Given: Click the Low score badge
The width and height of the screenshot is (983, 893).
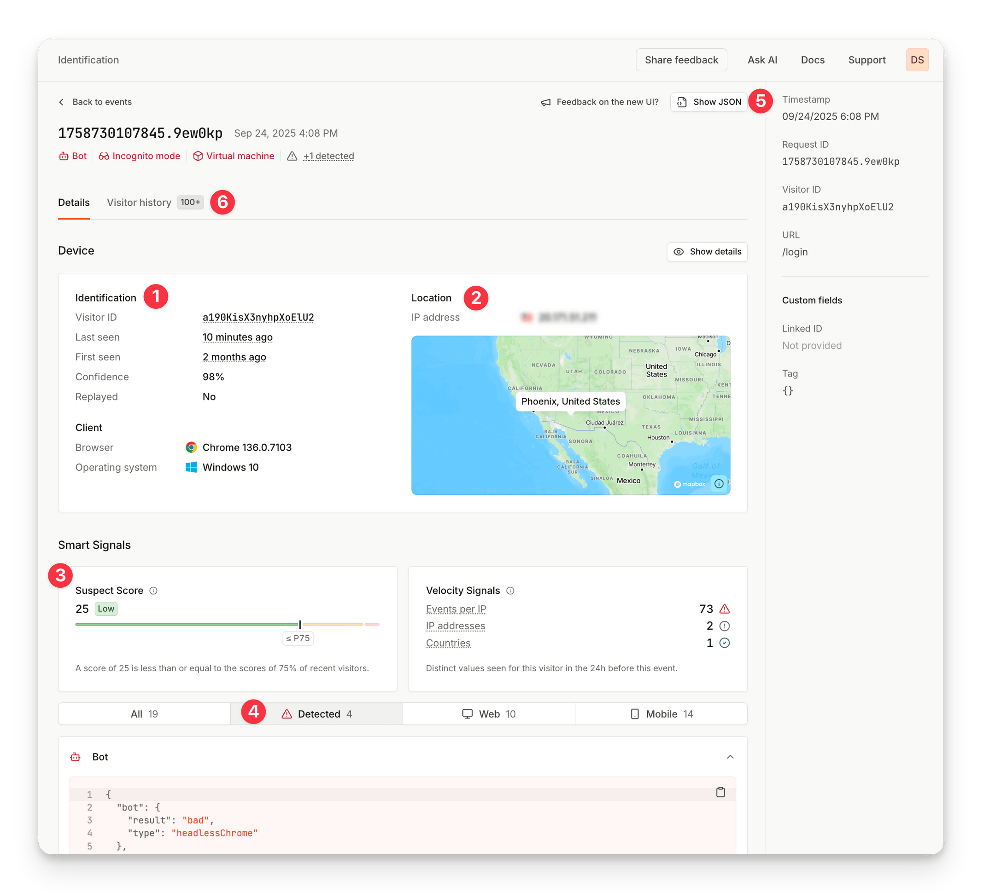Looking at the screenshot, I should point(106,609).
